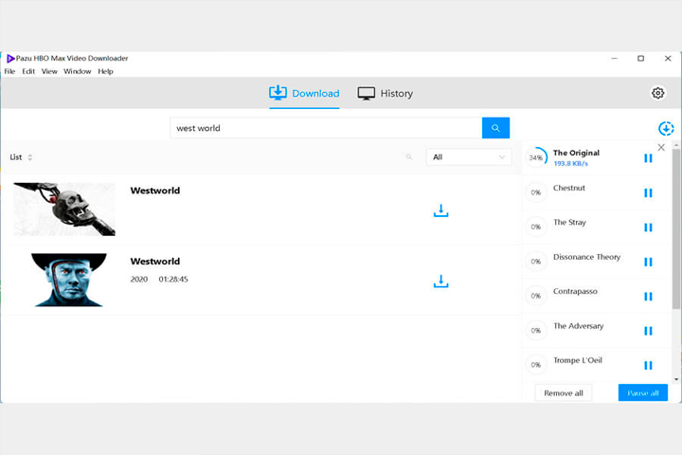Viewport: 682px width, 455px height.
Task: Pause The Original episode download
Action: (648, 158)
